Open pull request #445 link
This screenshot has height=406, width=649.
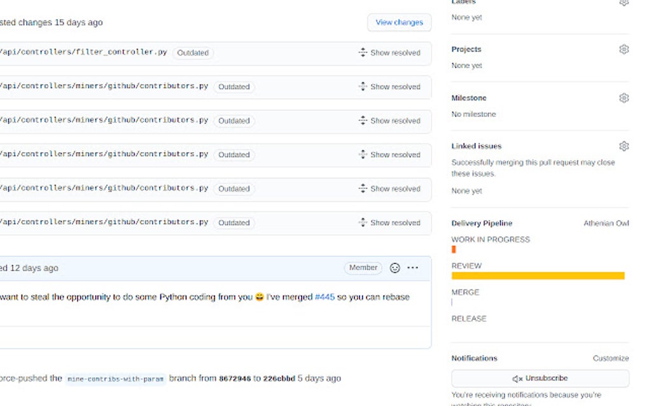click(325, 297)
